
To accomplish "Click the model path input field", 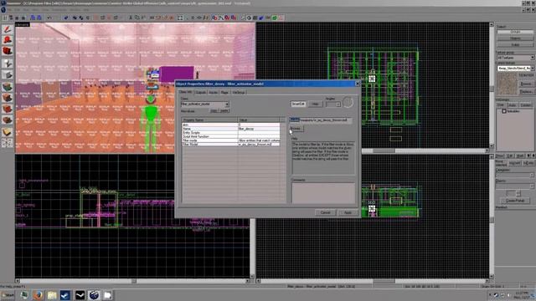I will point(321,120).
